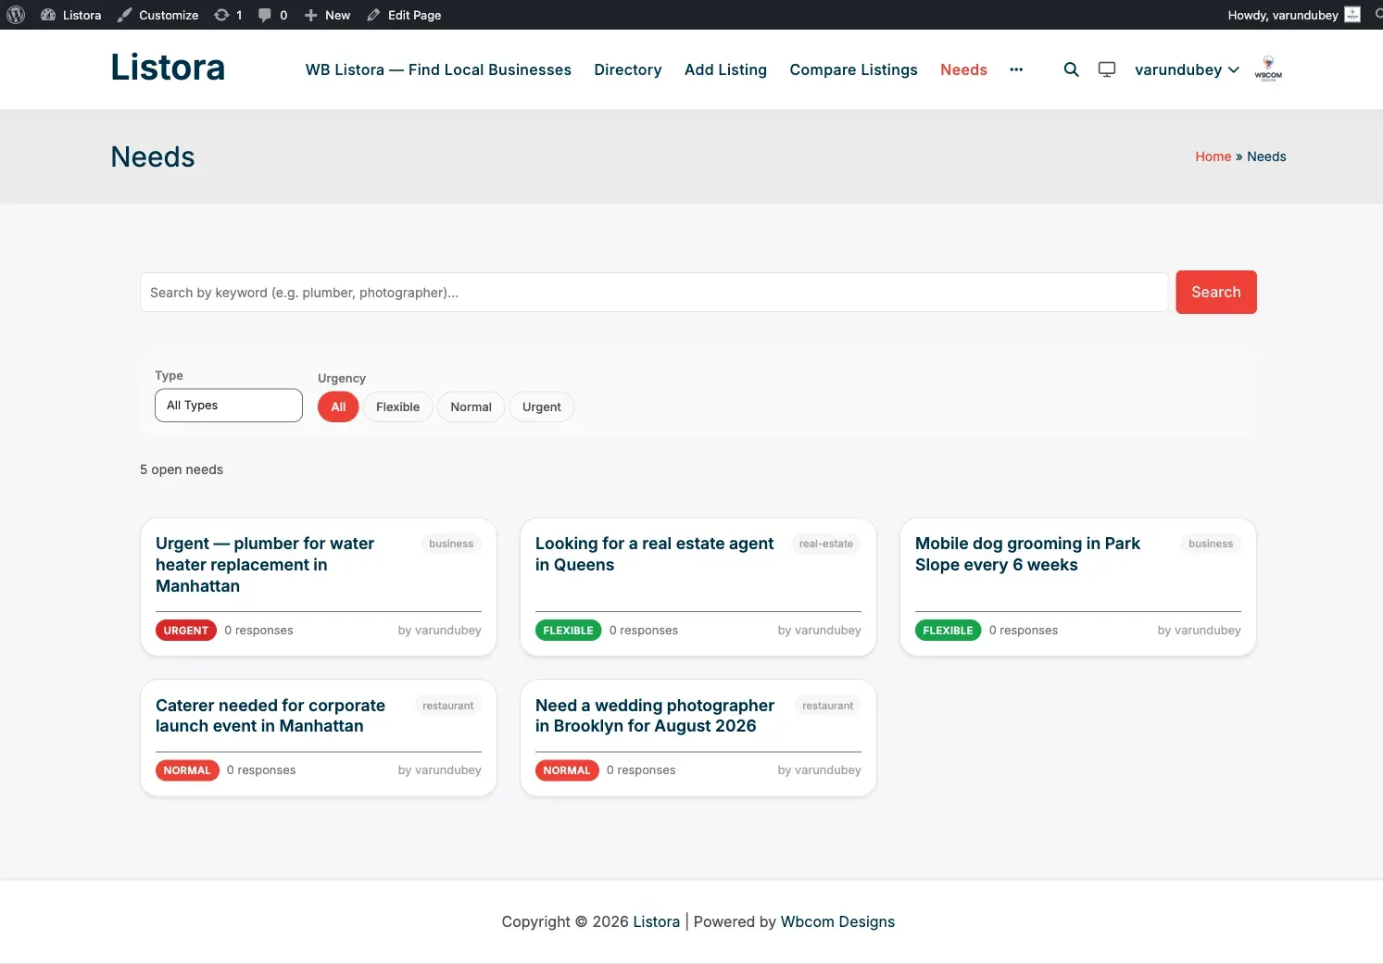Click the Customize paintbrush icon
The width and height of the screenshot is (1383, 964).
(125, 15)
